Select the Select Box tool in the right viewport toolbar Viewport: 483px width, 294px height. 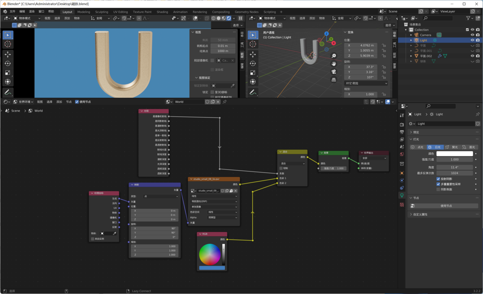click(x=253, y=35)
